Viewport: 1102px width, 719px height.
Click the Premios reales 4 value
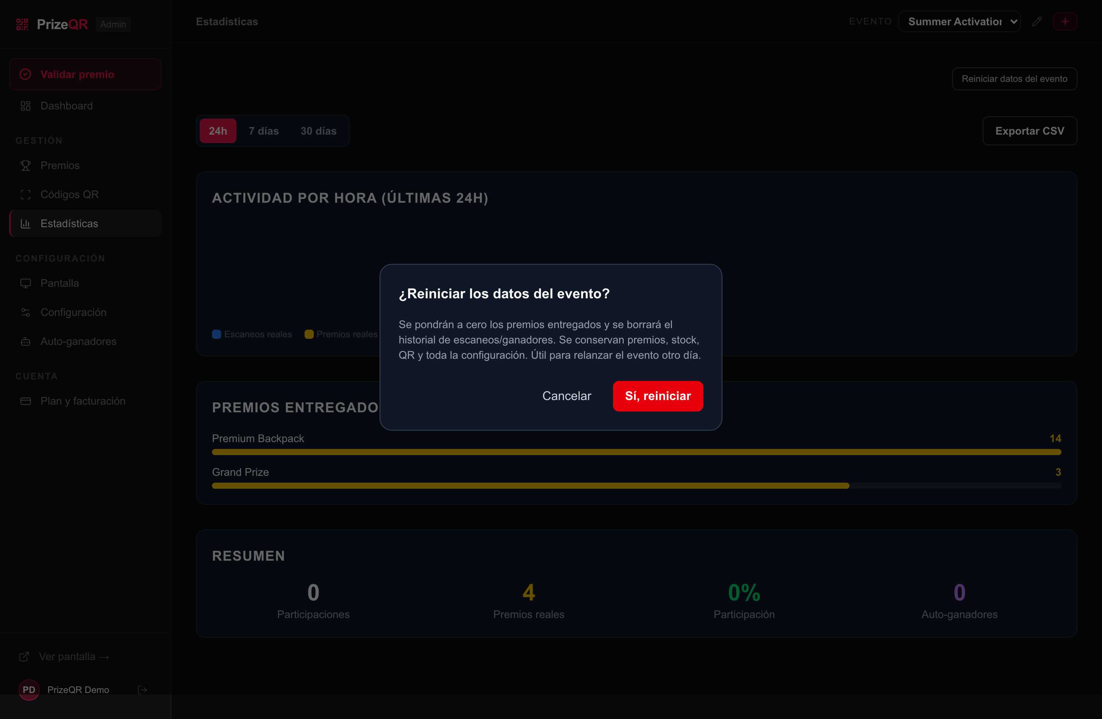(x=529, y=593)
